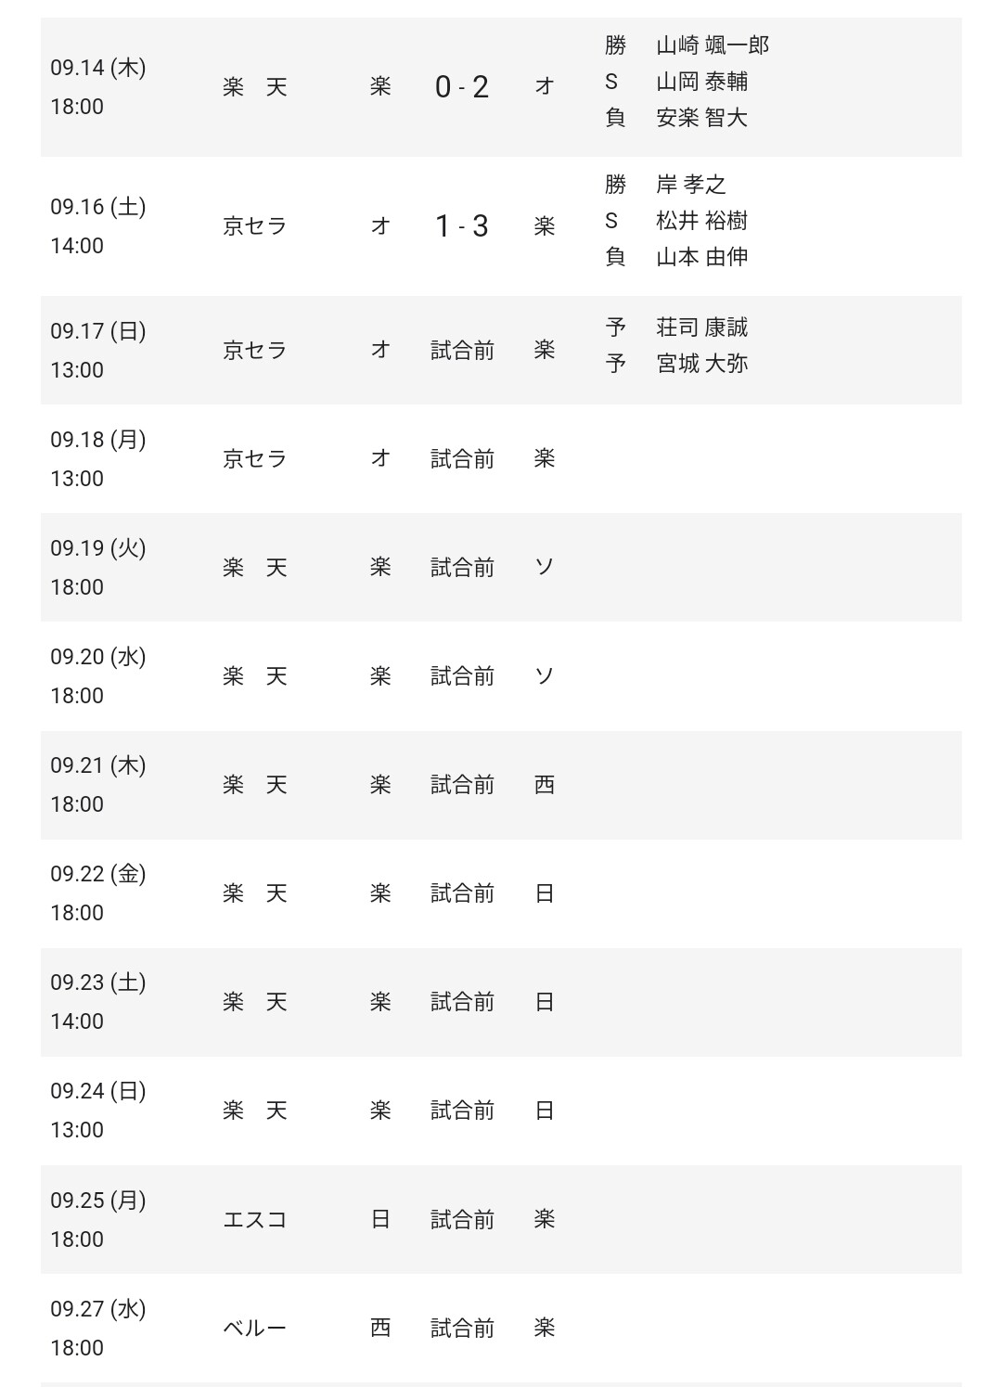Select losing pitcher 安楽 智大
Image resolution: width=1002 pixels, height=1387 pixels.
701,118
